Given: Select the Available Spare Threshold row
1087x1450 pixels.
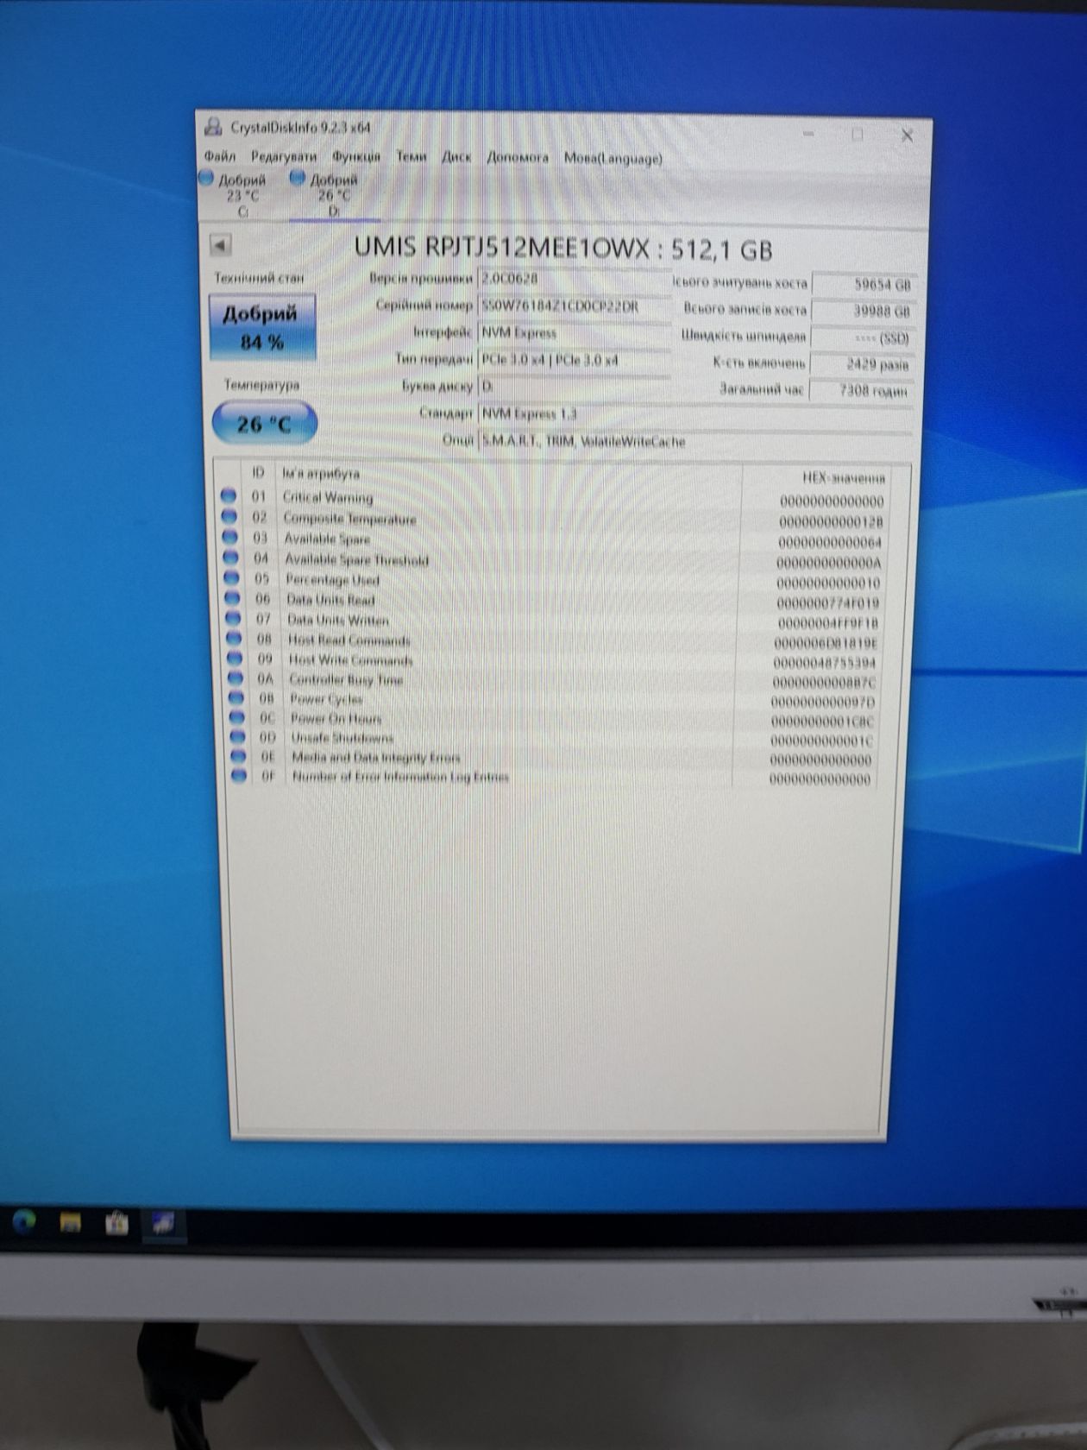Looking at the screenshot, I should click(552, 559).
